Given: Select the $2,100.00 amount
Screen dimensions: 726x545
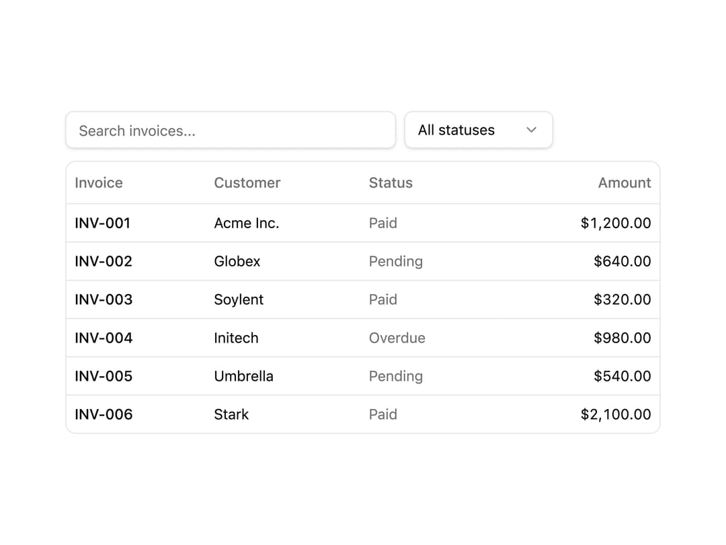Looking at the screenshot, I should point(616,414).
